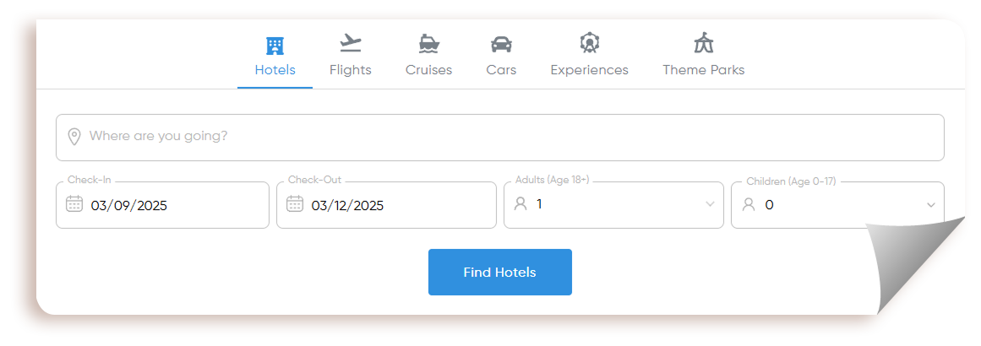
Task: Click the Cruises ship icon
Action: point(429,44)
